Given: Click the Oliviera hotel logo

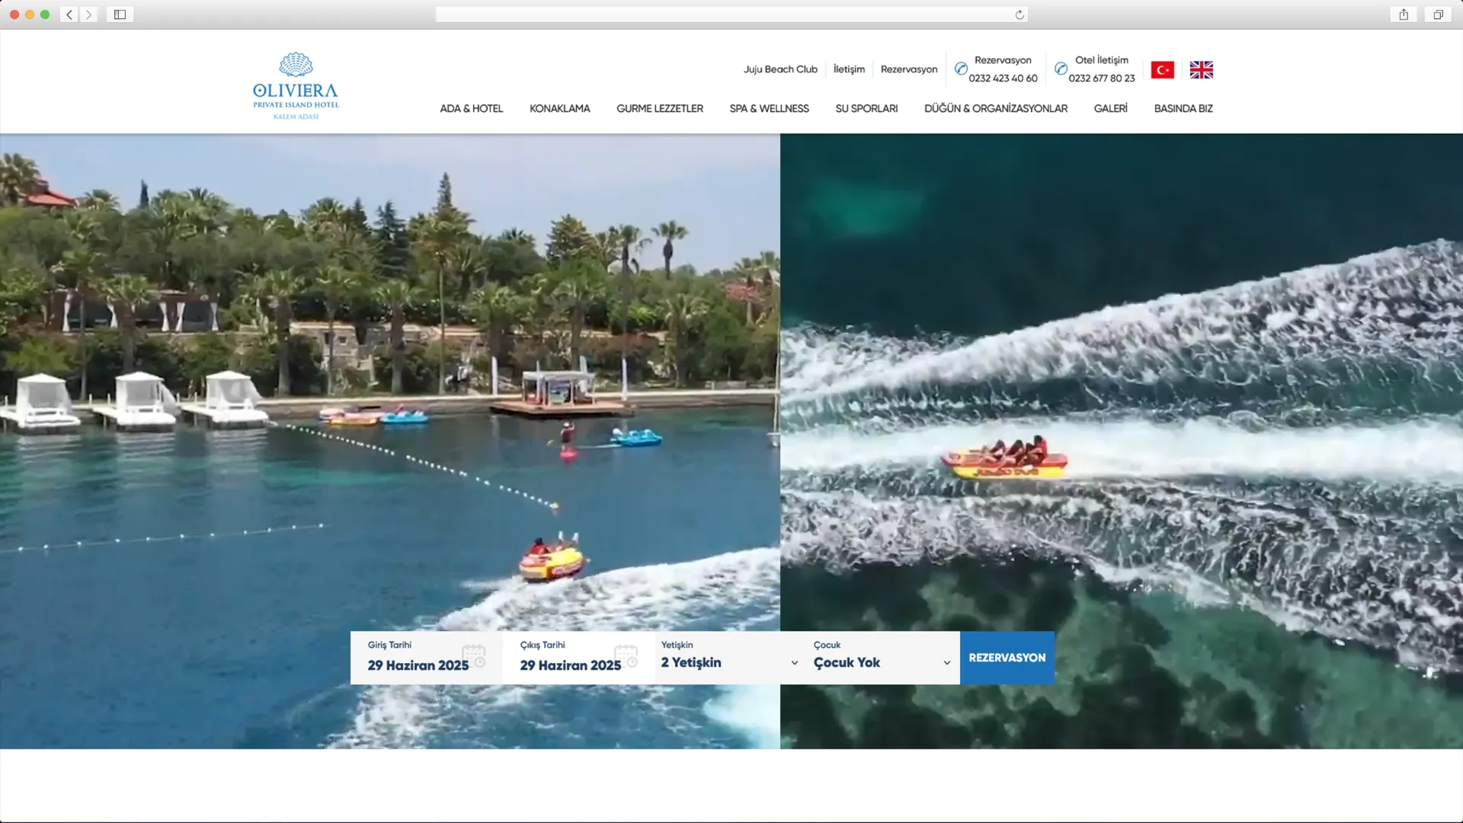Looking at the screenshot, I should (296, 85).
